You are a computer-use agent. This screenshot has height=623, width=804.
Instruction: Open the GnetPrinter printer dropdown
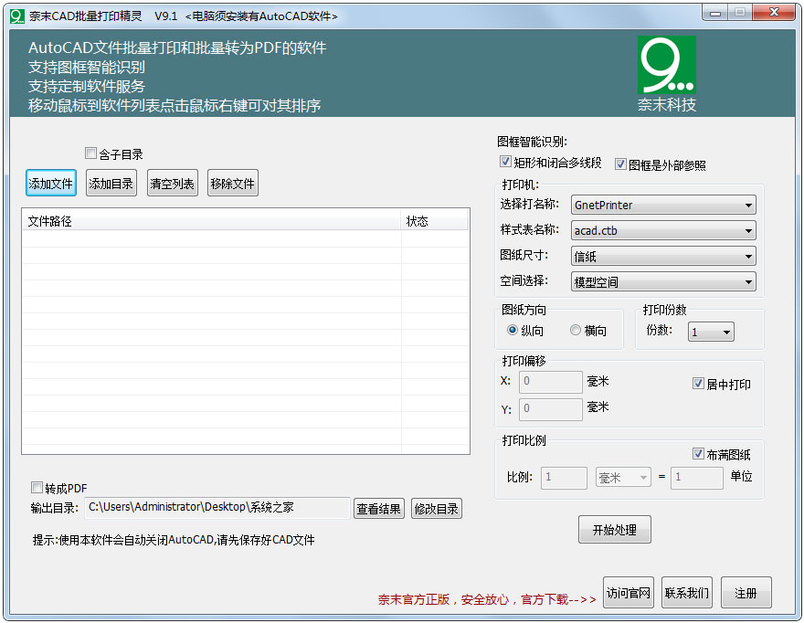tap(749, 205)
